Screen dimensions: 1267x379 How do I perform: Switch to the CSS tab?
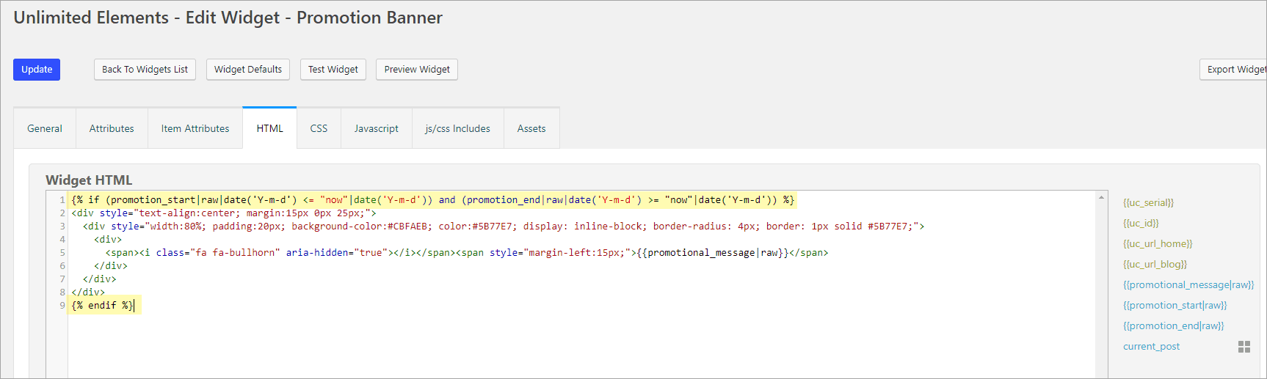[319, 128]
